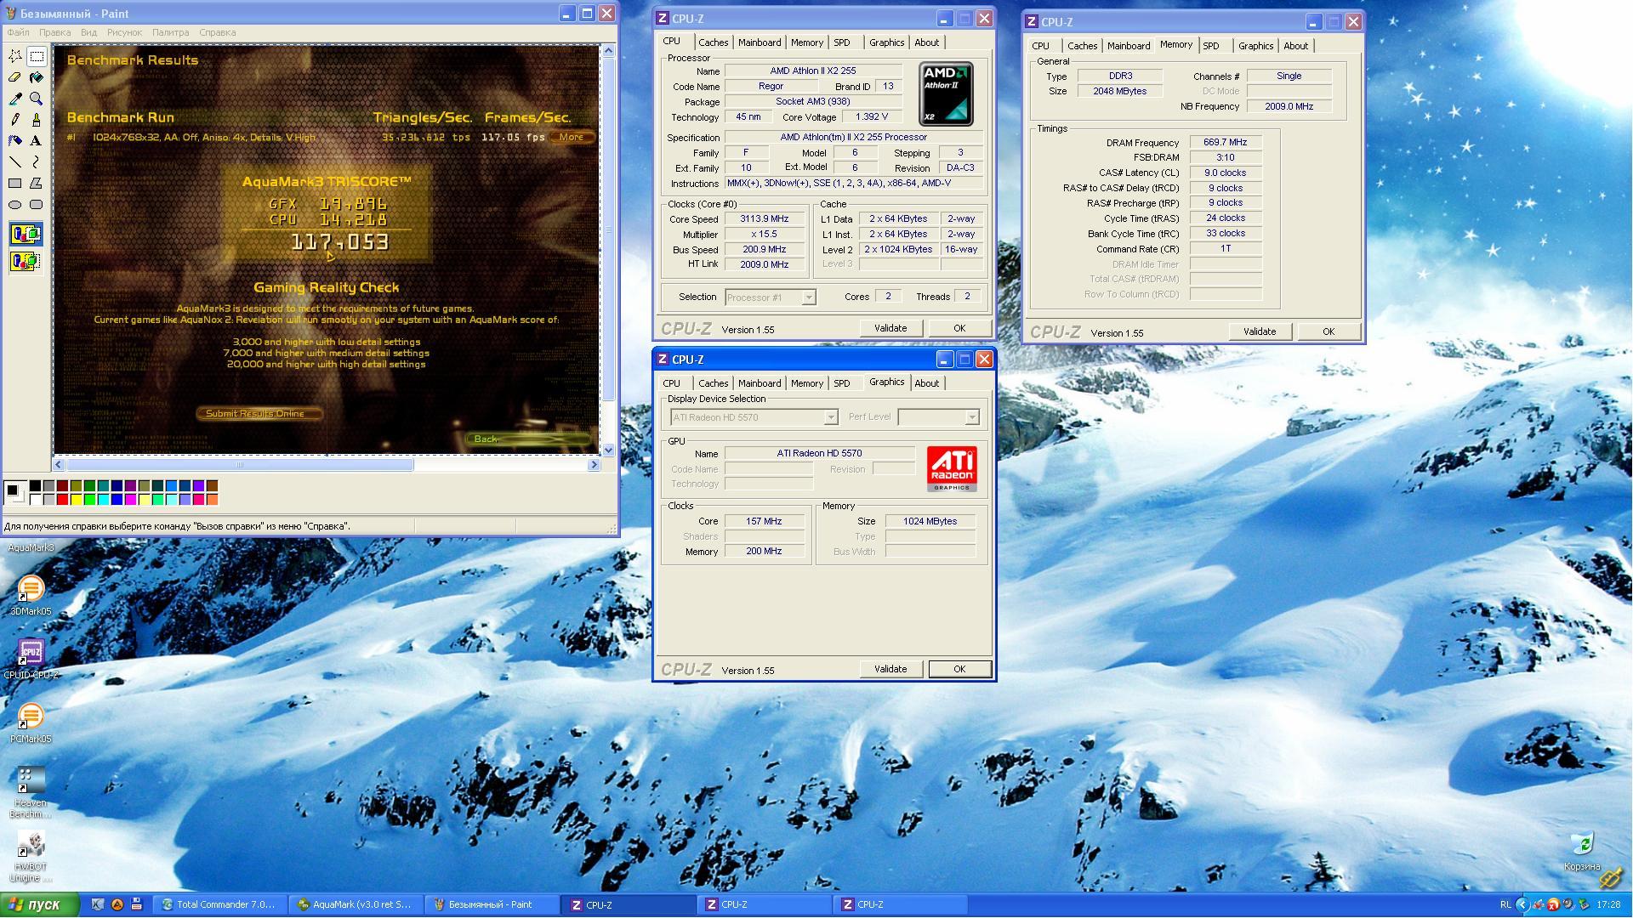The image size is (1633, 918).
Task: Switch to Mainboard tab in Graphics CPU-Z window
Action: point(759,383)
